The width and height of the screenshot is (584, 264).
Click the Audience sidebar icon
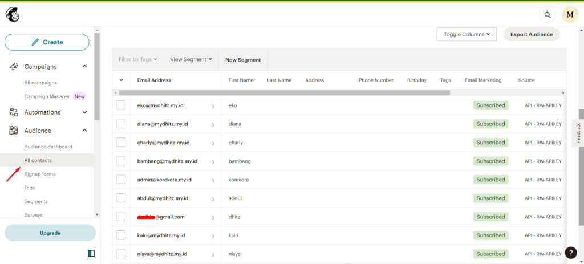(x=14, y=131)
